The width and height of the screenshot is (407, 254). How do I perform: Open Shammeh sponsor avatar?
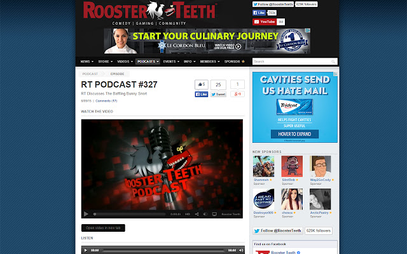click(x=263, y=166)
